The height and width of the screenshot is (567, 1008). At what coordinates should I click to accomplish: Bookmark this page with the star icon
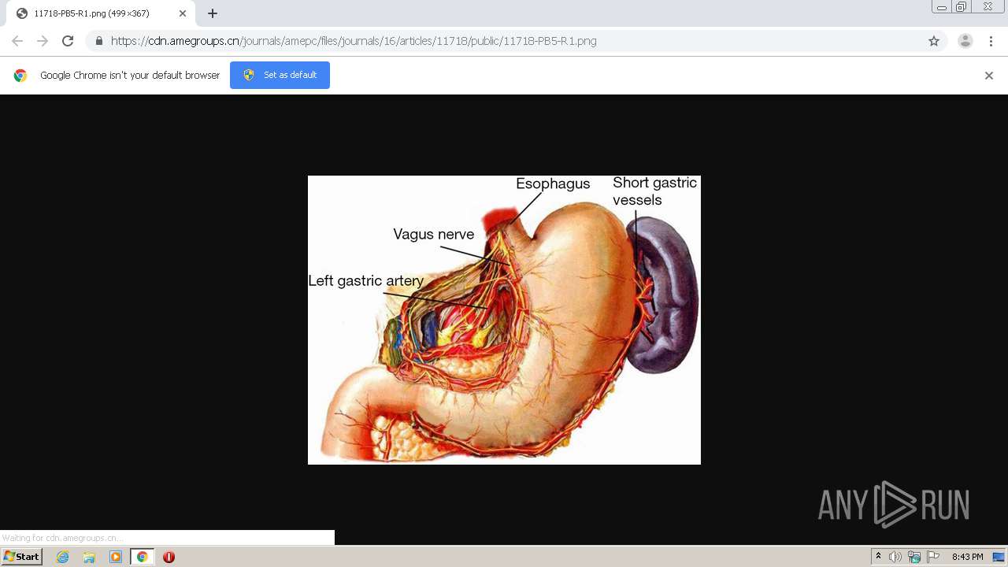[934, 41]
